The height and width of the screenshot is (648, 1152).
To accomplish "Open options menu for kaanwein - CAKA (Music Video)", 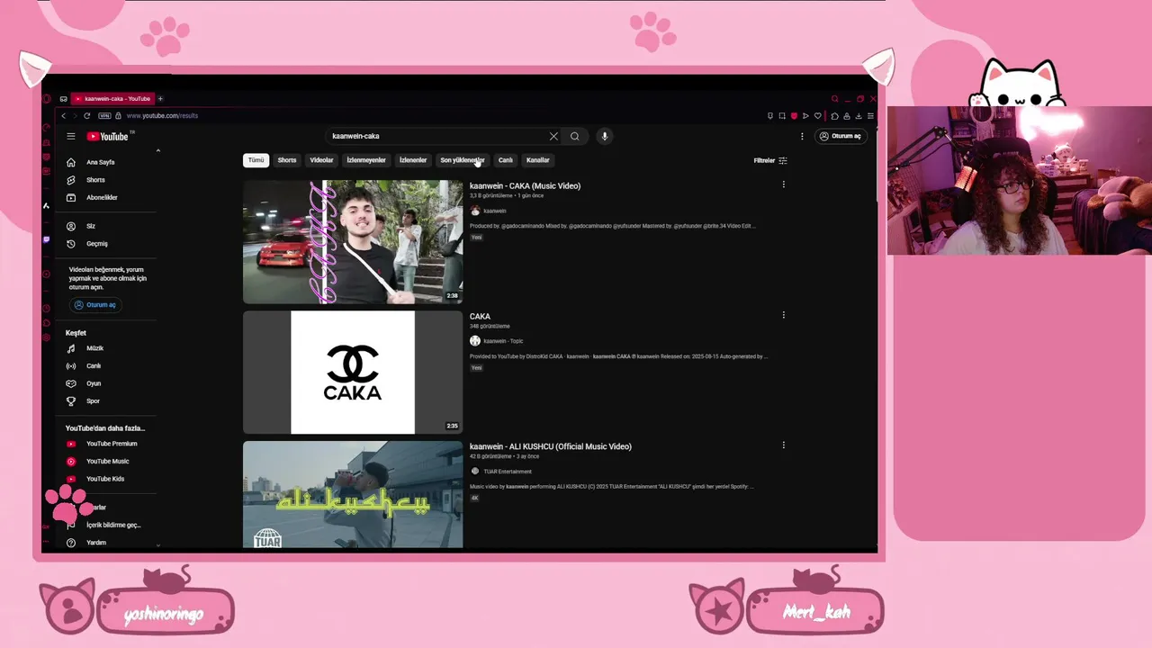I will coord(783,184).
